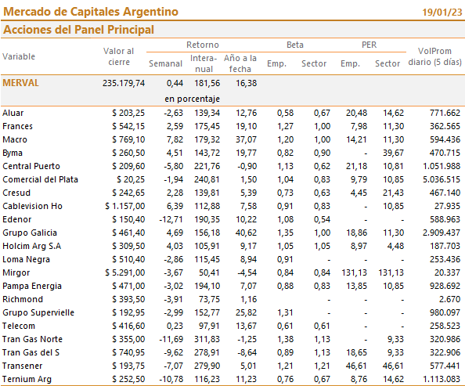Click the 'en porcentaje' label

point(192,99)
